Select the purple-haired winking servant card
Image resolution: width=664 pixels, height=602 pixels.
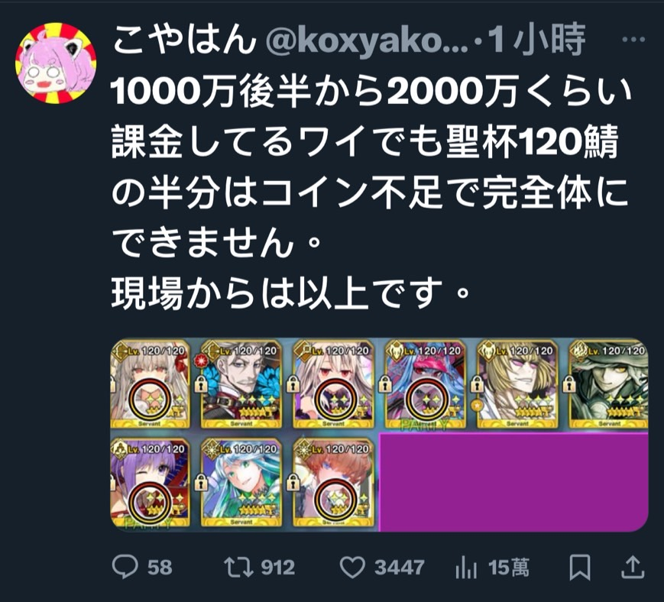pyautogui.click(x=151, y=483)
